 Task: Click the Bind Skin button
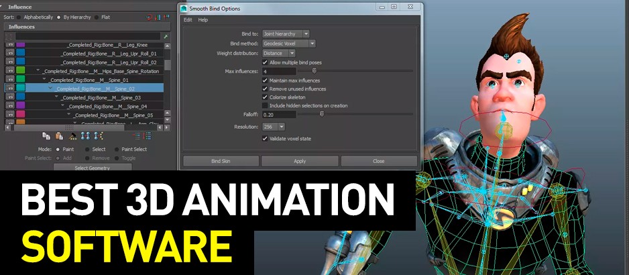(x=221, y=161)
